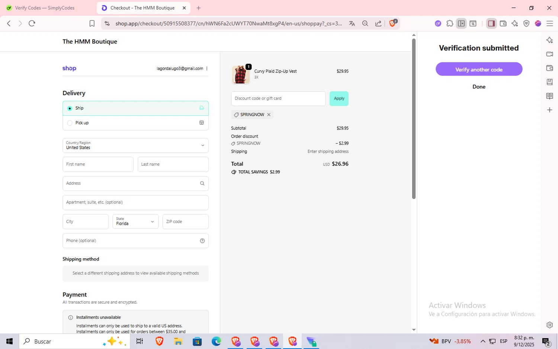Toggle the browser sidebar panel icon

(491, 23)
